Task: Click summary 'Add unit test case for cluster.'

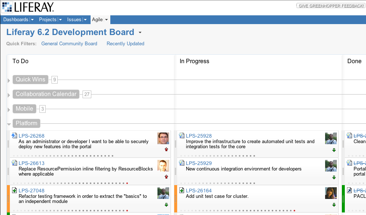Action: pos(217,196)
